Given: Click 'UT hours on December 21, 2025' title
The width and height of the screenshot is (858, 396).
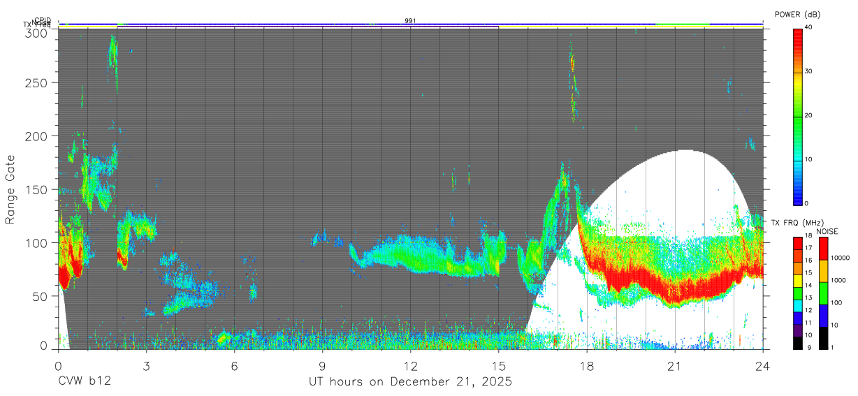Looking at the screenshot, I should pyautogui.click(x=411, y=382).
